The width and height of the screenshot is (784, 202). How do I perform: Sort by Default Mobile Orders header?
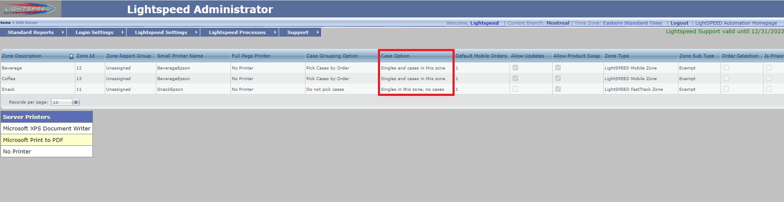point(481,56)
